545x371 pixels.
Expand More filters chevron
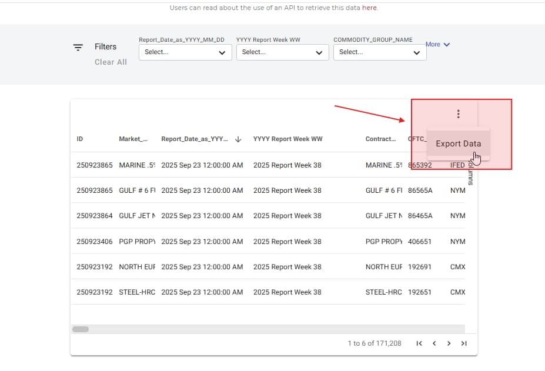click(x=438, y=45)
